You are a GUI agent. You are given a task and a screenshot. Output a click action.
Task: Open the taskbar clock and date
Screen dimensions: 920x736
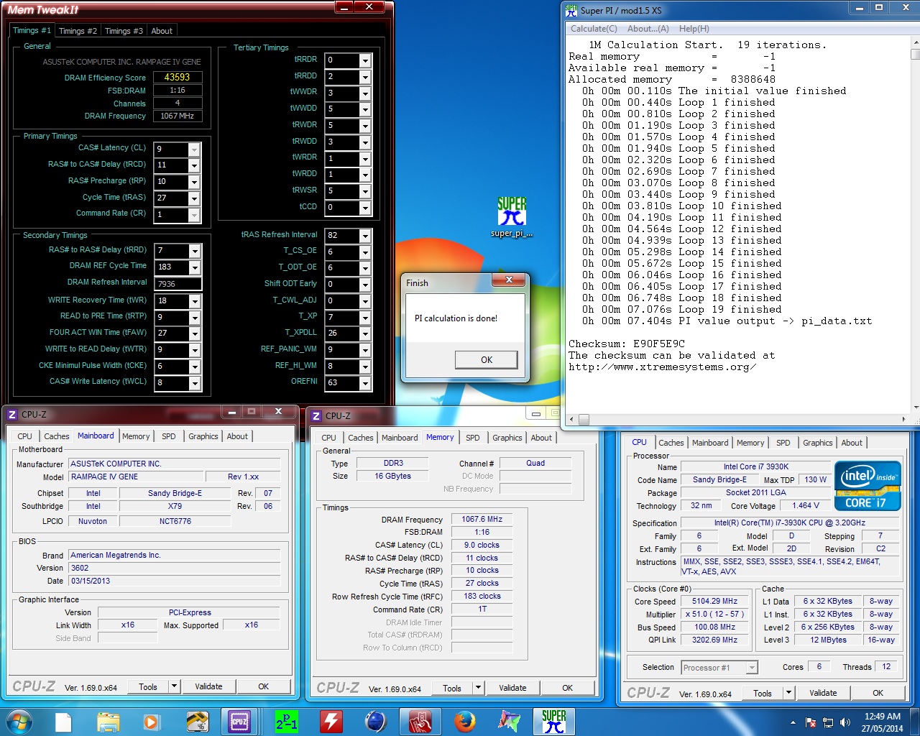click(883, 722)
